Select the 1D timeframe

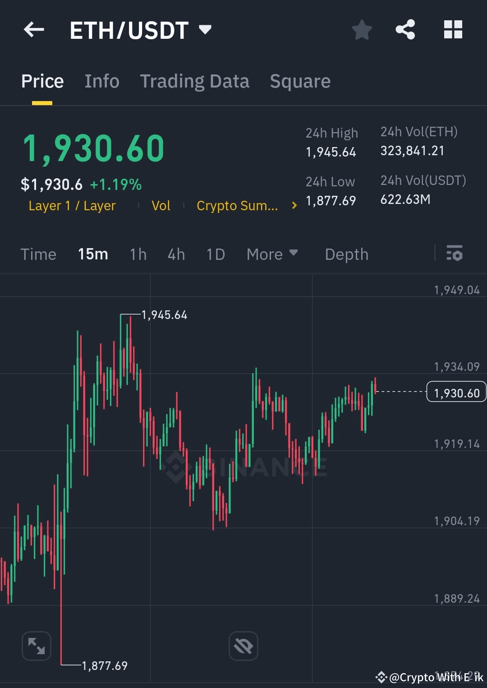coord(215,254)
